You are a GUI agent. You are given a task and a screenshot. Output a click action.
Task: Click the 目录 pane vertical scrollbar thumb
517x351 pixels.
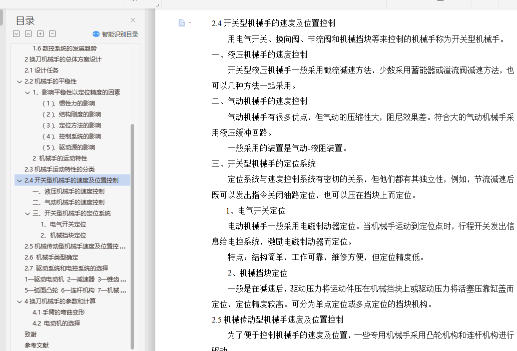coord(133,236)
